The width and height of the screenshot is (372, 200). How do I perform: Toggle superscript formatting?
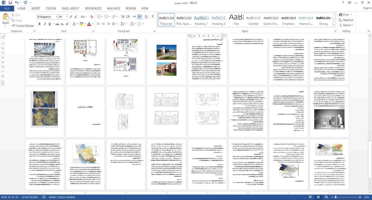click(67, 24)
